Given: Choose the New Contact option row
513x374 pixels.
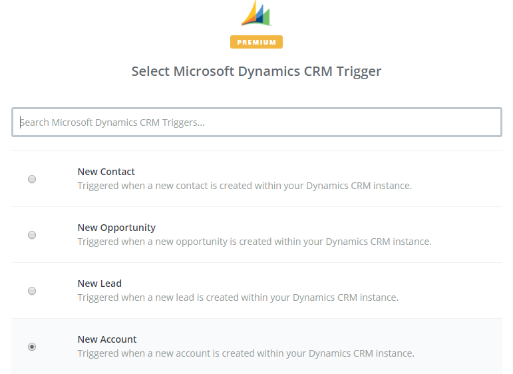Looking at the screenshot, I should [257, 178].
